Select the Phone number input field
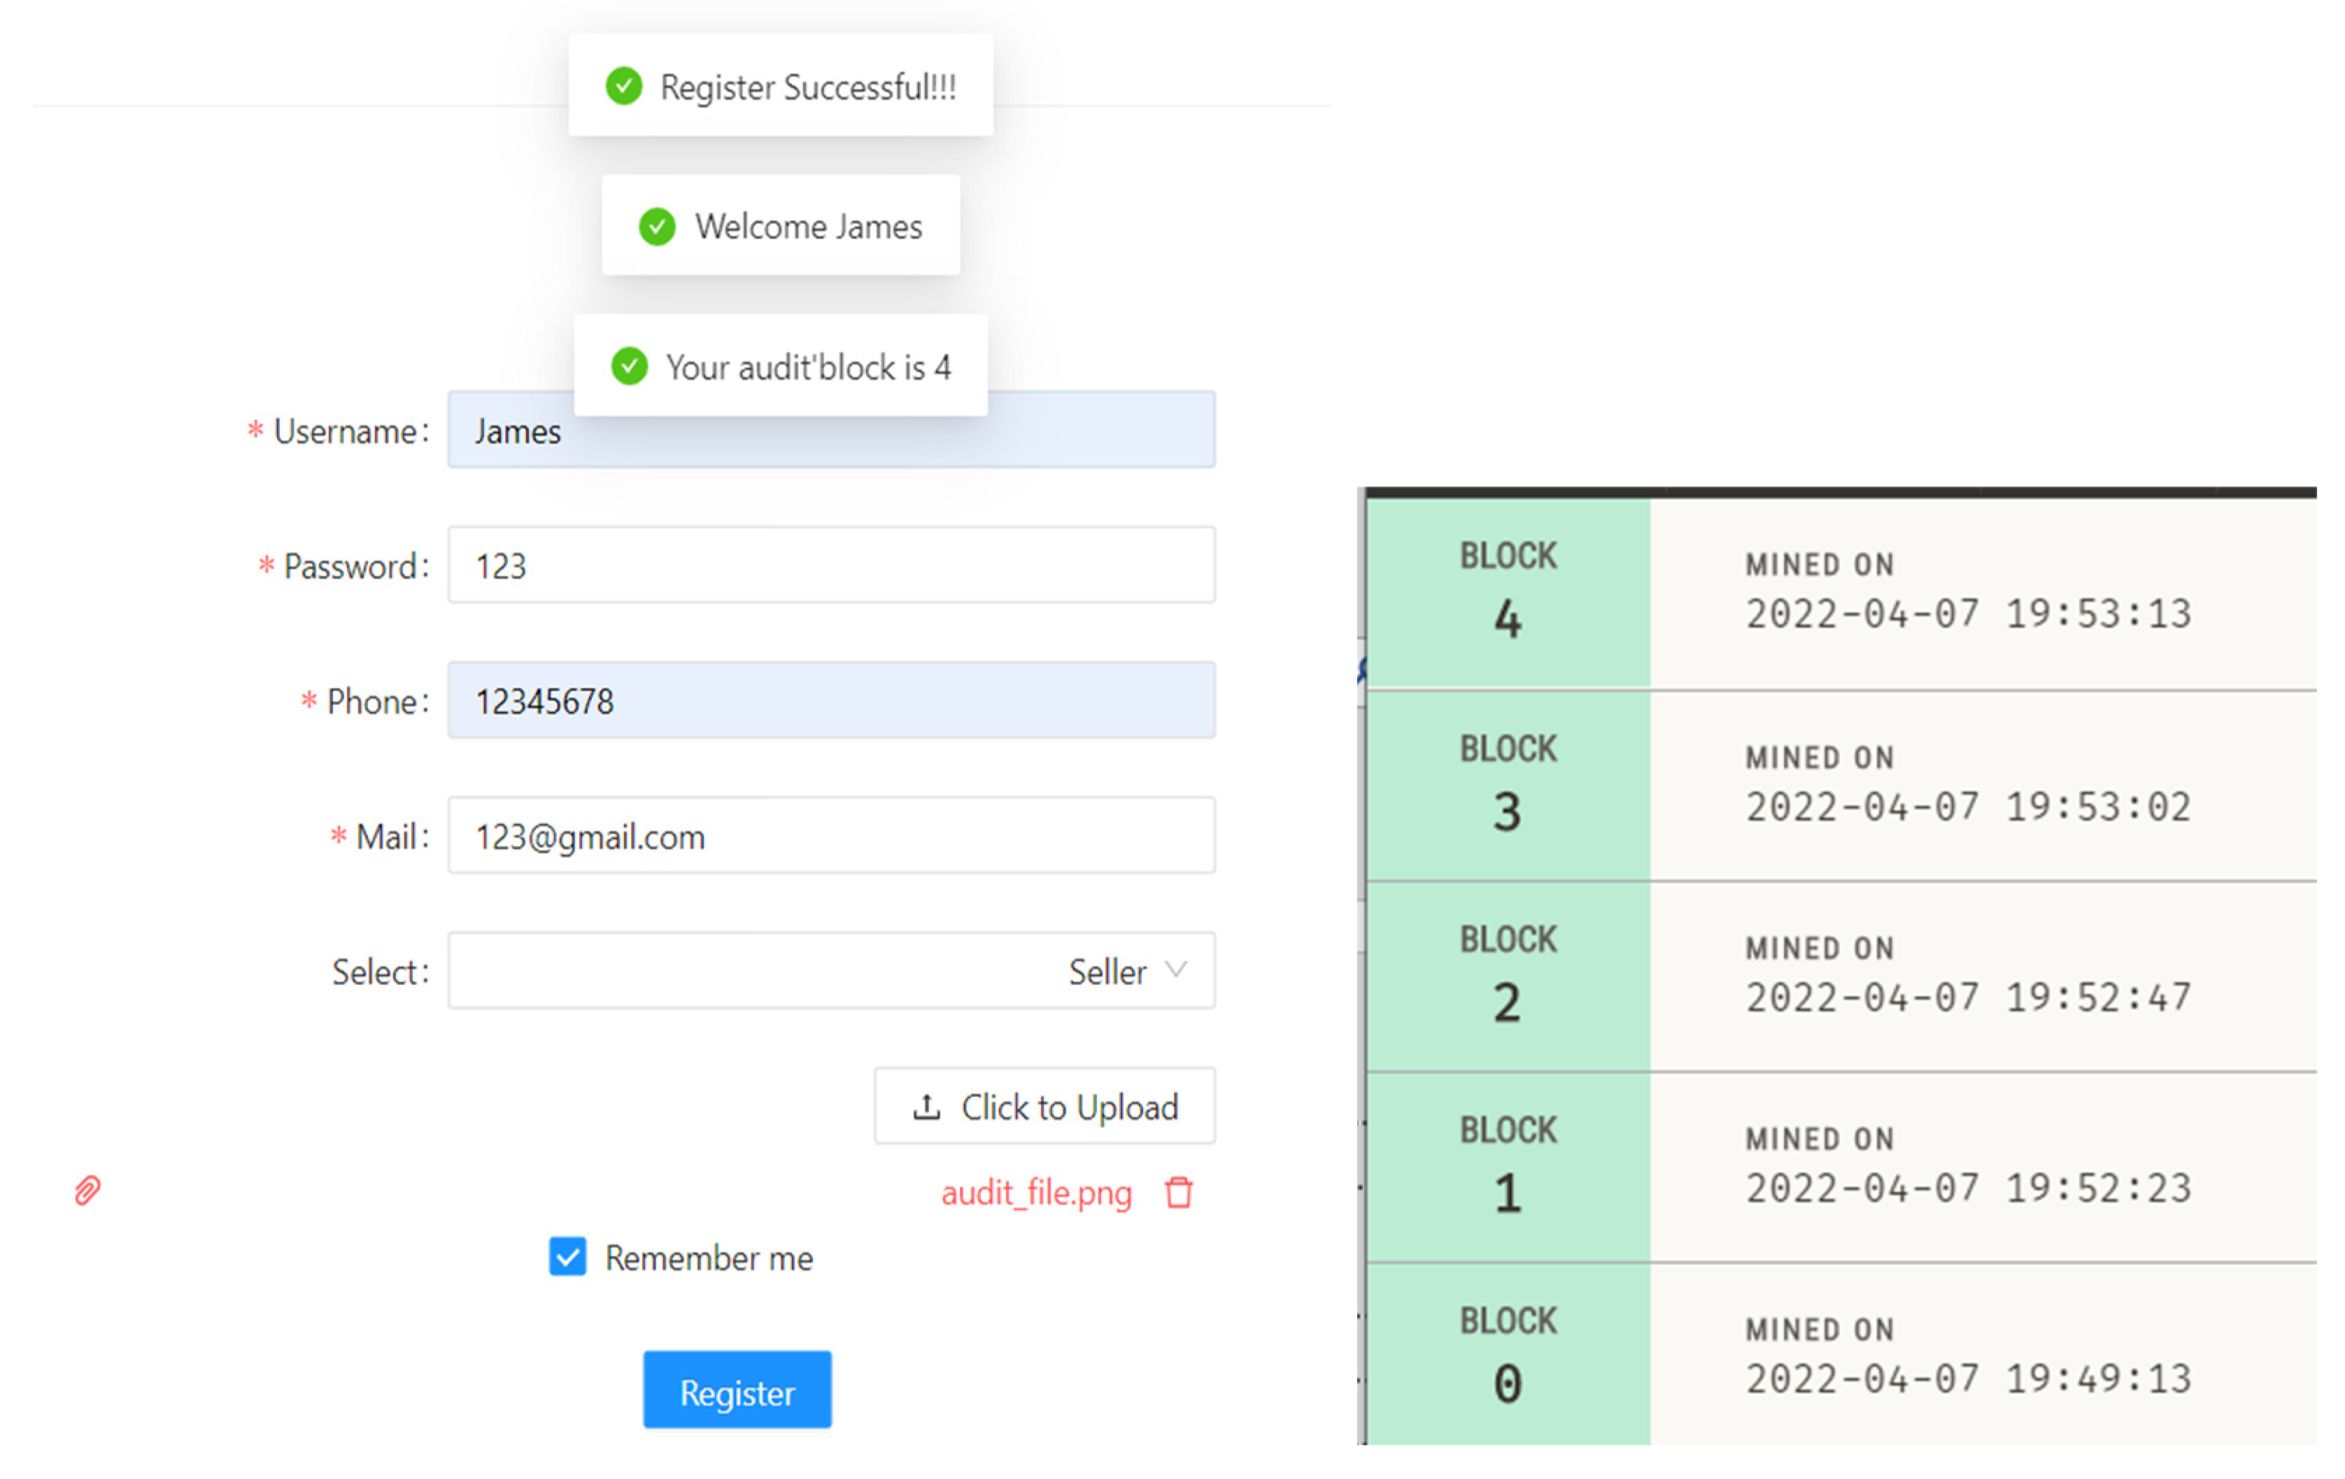Screen dimensions: 2345x1479 click(x=832, y=700)
